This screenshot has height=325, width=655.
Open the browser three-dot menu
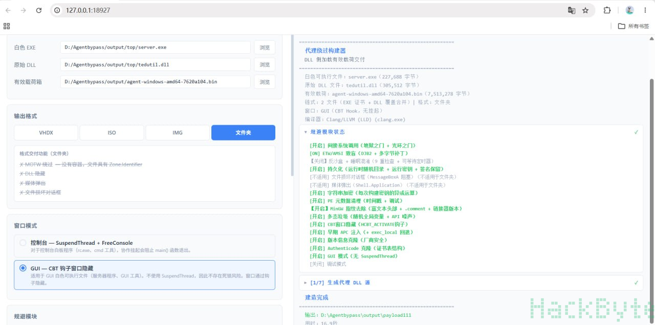[646, 10]
